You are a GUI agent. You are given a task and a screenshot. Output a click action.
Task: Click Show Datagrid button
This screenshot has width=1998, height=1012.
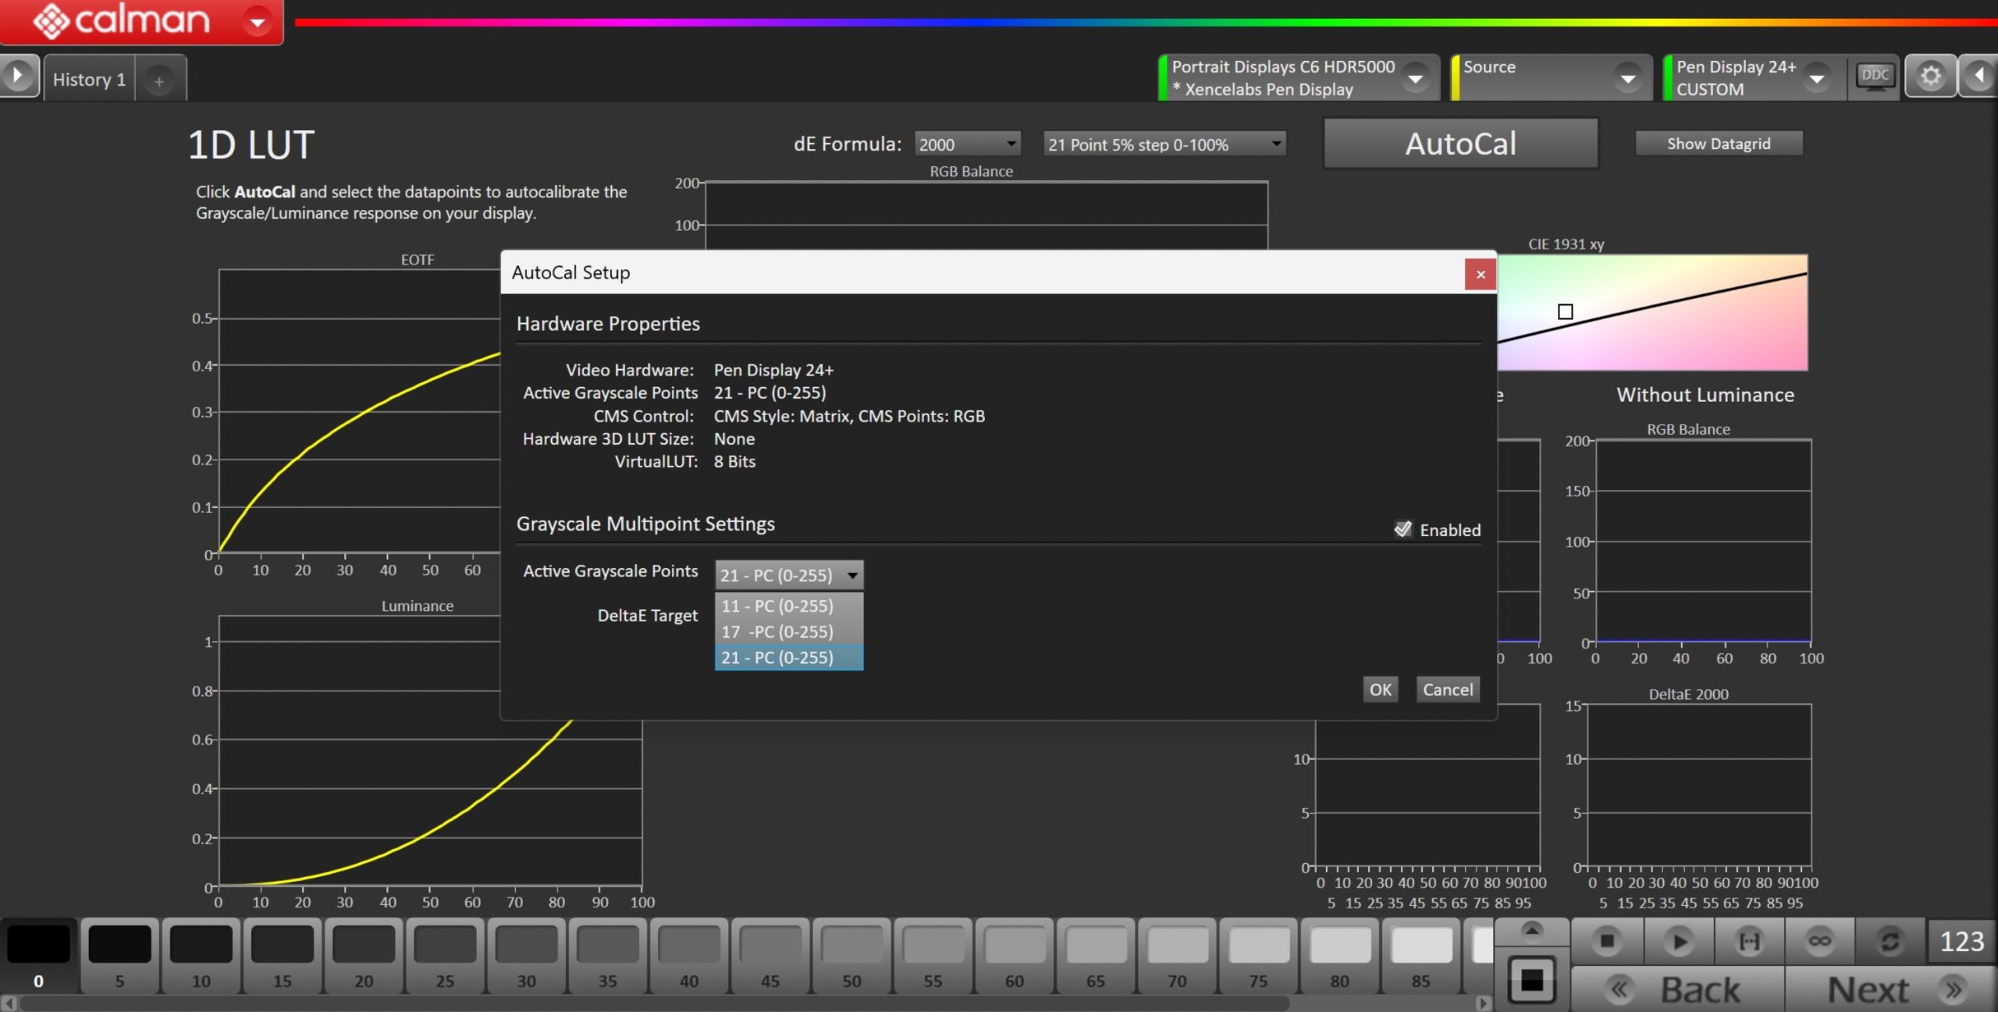[1719, 144]
